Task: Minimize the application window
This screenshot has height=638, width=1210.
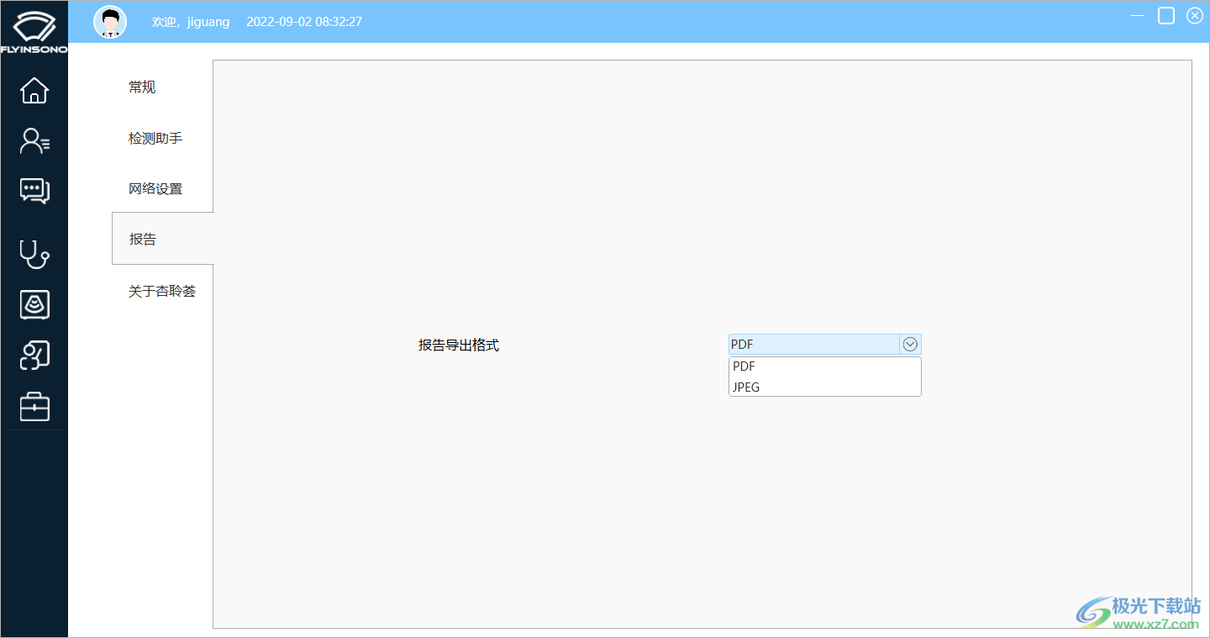Action: (1138, 16)
